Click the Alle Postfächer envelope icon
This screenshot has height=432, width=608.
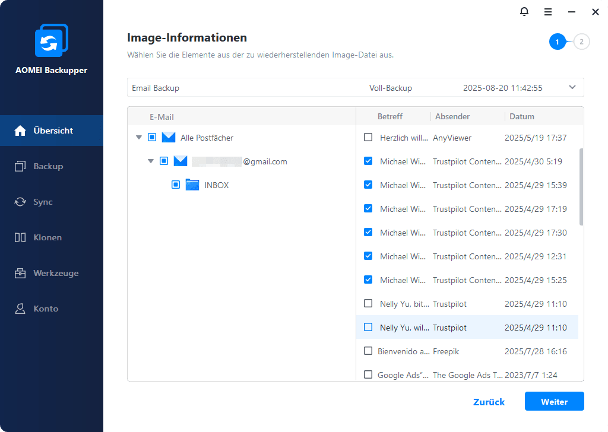(169, 137)
